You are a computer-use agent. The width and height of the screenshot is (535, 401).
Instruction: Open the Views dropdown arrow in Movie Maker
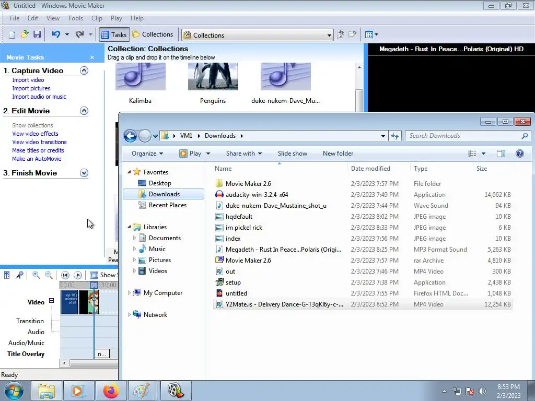tap(376, 34)
